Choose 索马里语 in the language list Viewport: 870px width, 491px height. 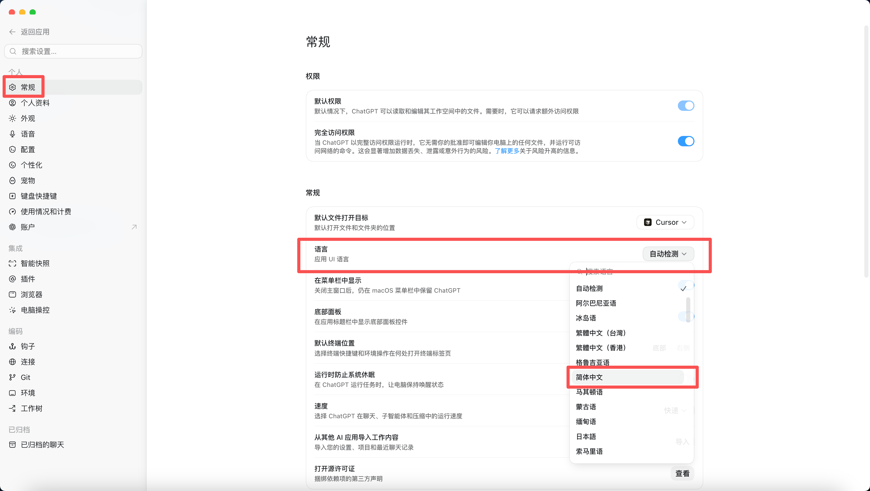pyautogui.click(x=628, y=451)
